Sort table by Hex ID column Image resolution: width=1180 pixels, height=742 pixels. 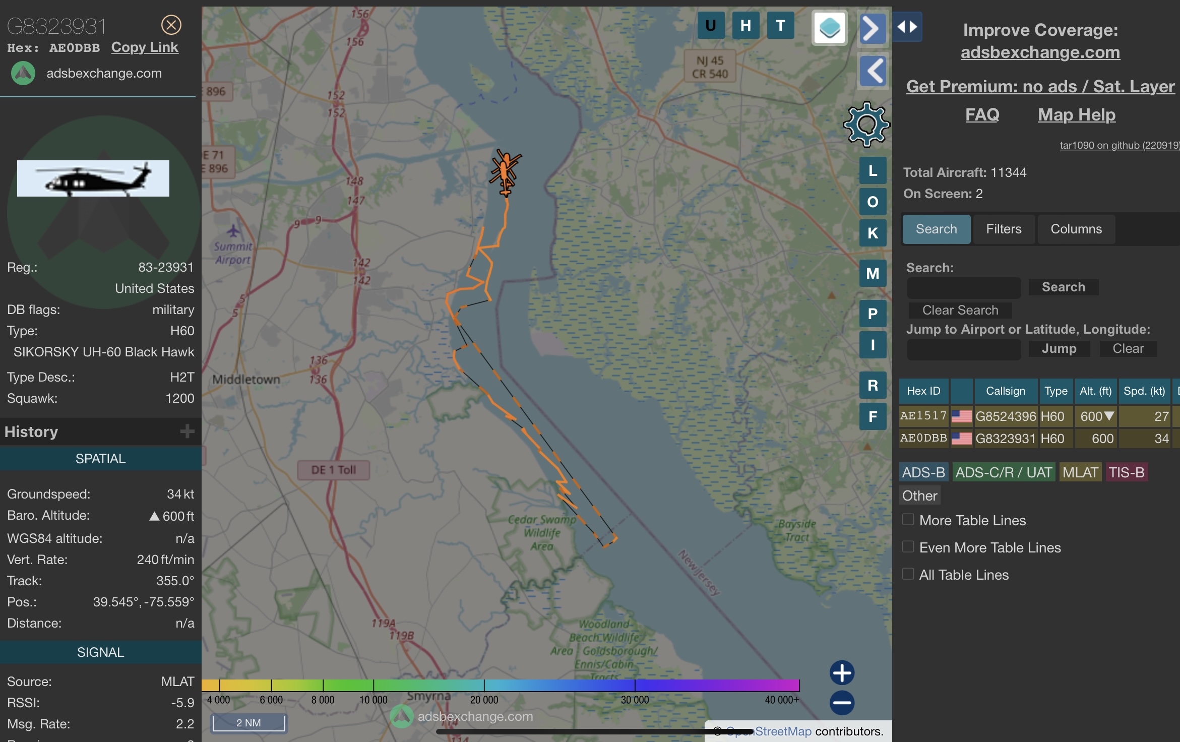pyautogui.click(x=923, y=391)
